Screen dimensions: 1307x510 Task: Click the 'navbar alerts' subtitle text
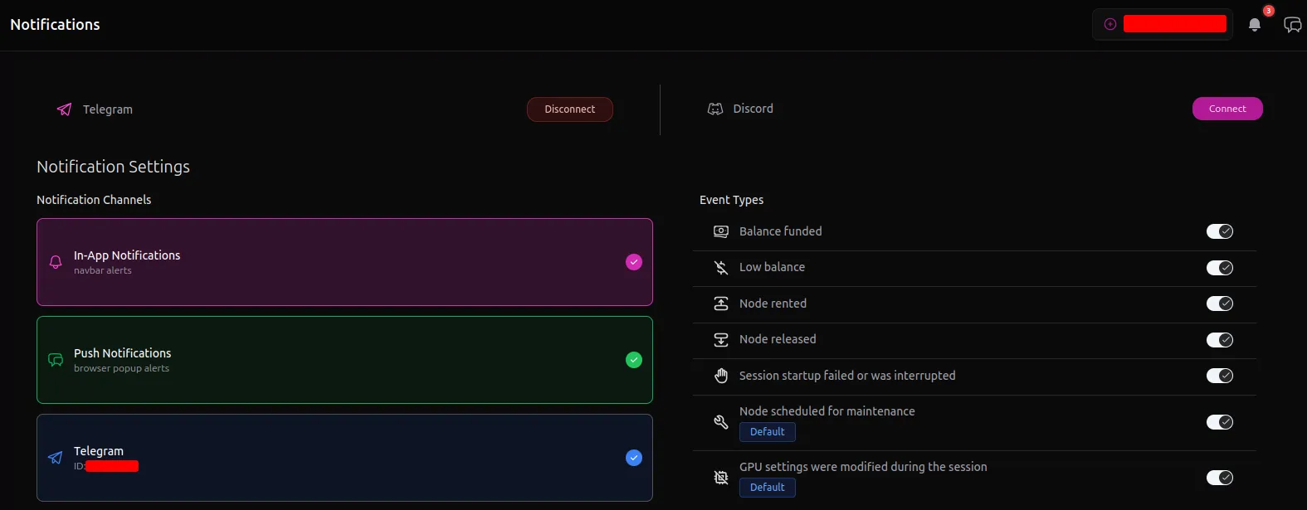[x=103, y=270]
